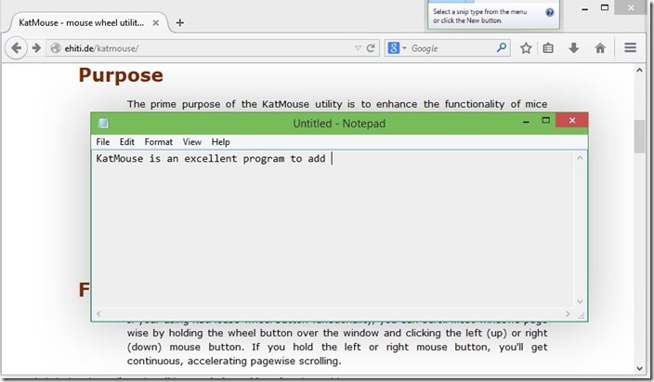
Task: Click Notepad scroll right arrow
Action: (x=568, y=313)
